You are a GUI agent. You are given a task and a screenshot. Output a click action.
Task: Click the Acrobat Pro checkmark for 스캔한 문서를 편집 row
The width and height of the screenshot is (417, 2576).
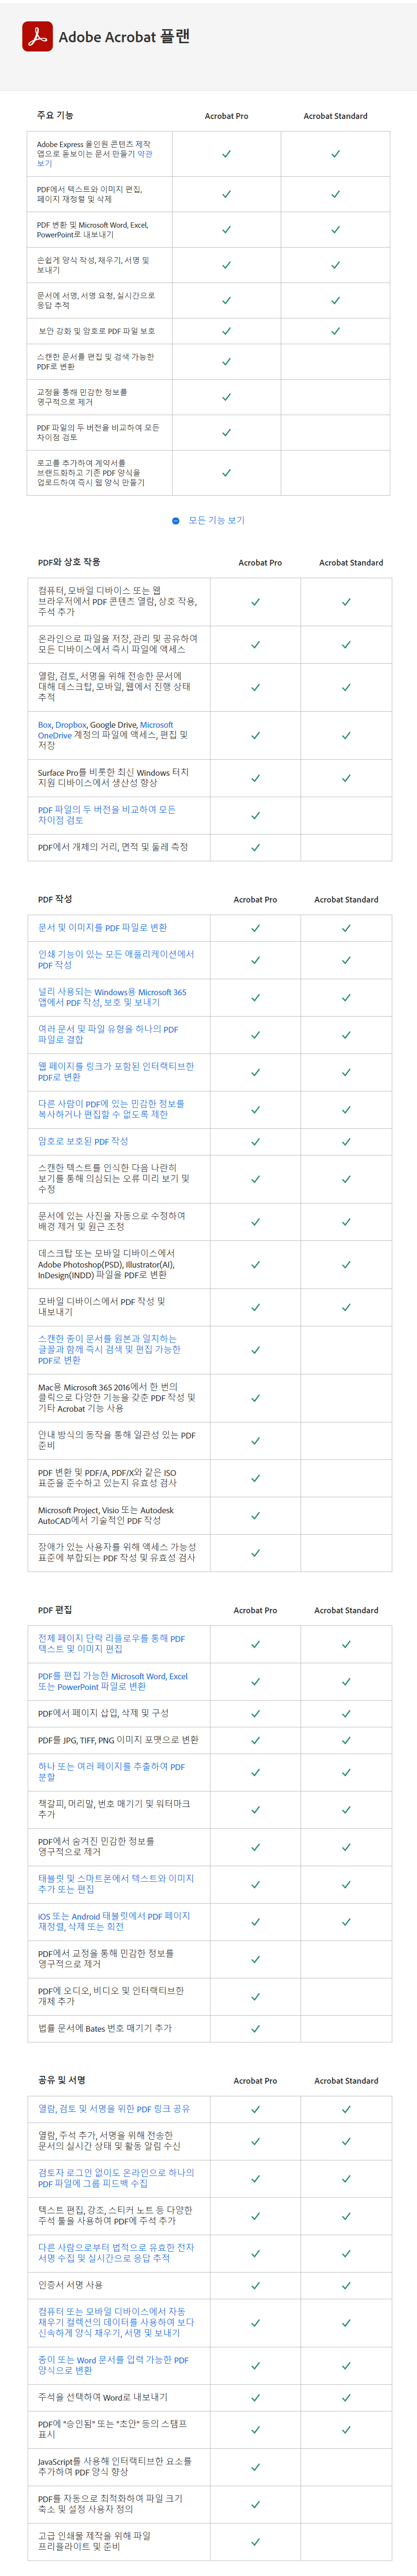[226, 361]
